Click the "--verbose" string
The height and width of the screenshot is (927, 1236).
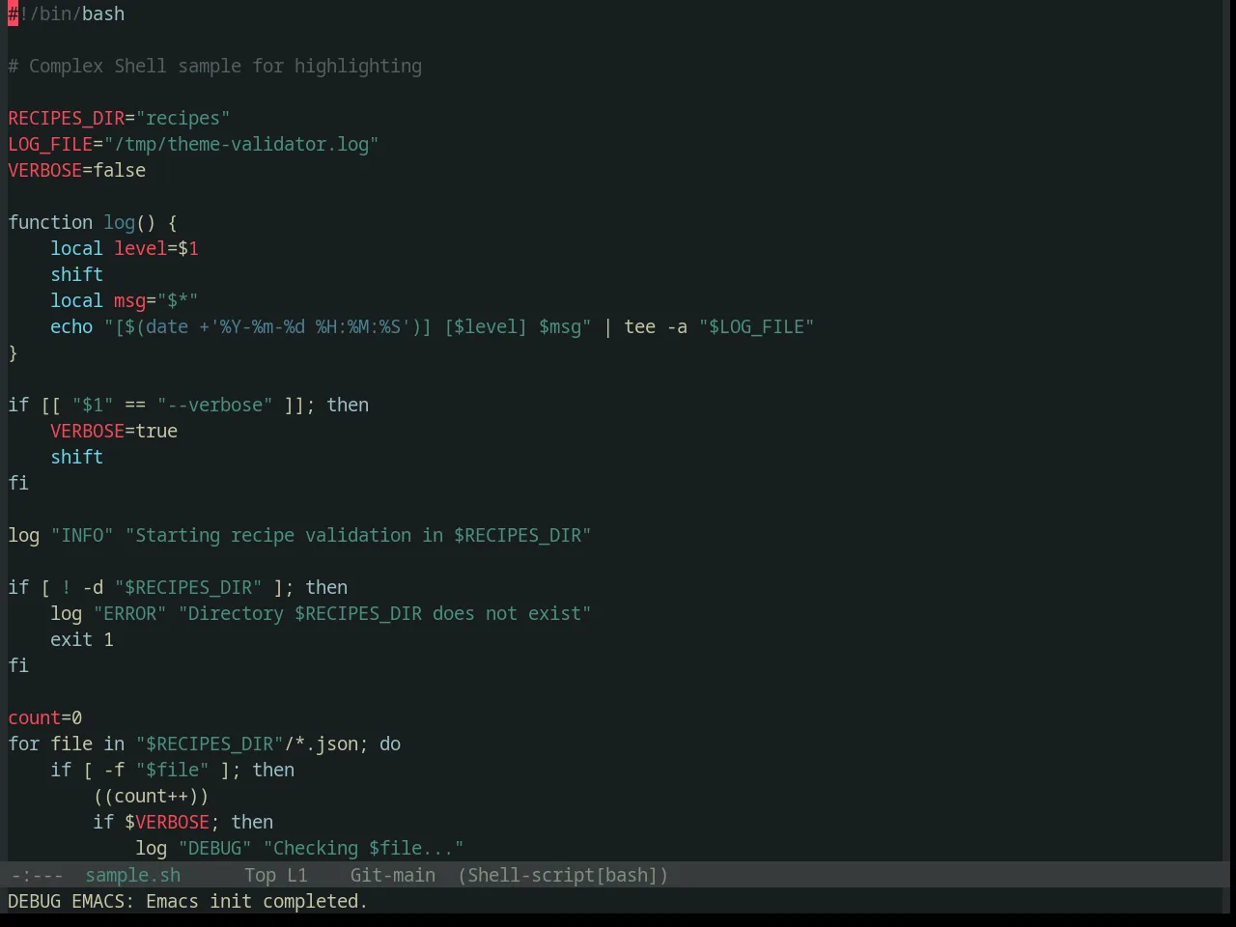pos(214,405)
